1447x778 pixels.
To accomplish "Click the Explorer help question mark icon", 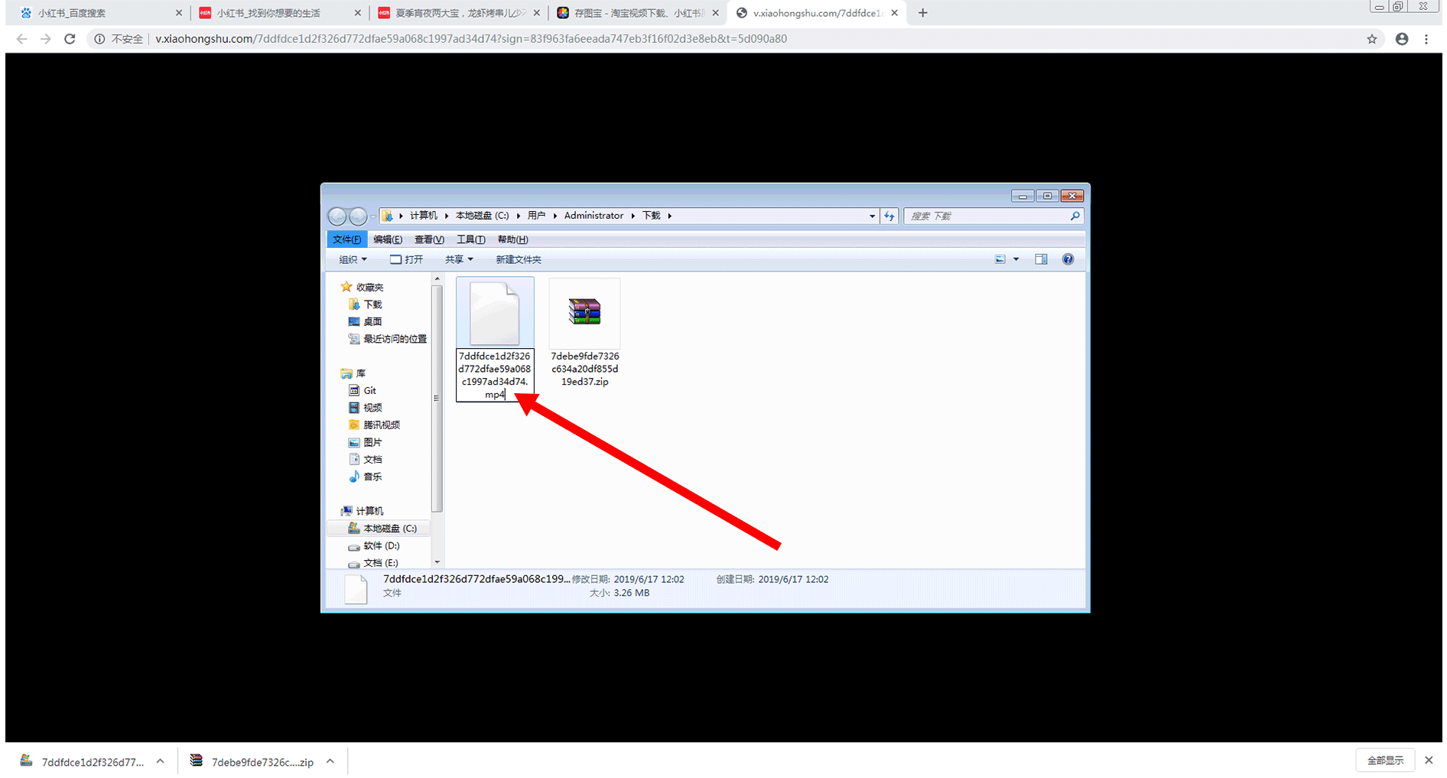I will click(1068, 259).
